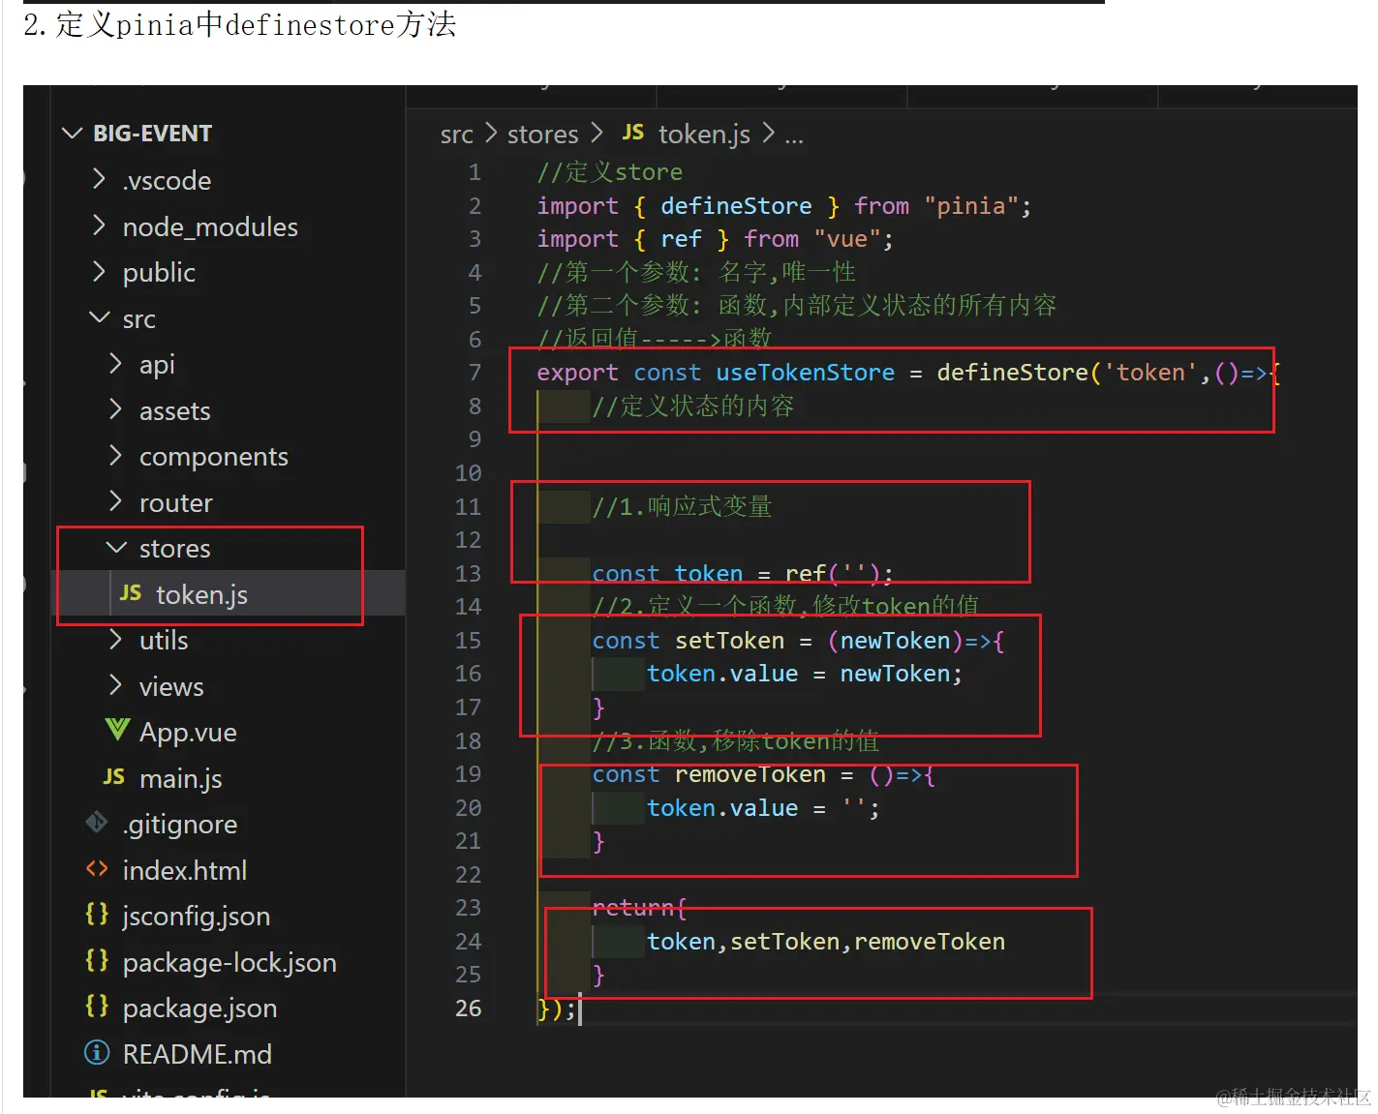
Task: Click the defineStore import name on line 2
Action: [736, 206]
